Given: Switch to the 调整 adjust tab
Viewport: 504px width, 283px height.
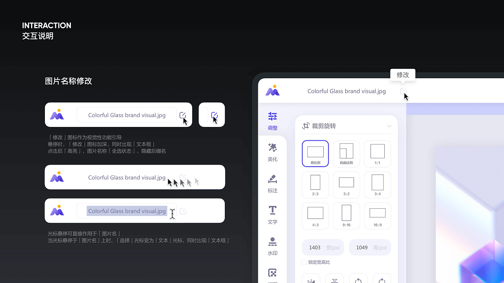Looking at the screenshot, I should click(272, 121).
